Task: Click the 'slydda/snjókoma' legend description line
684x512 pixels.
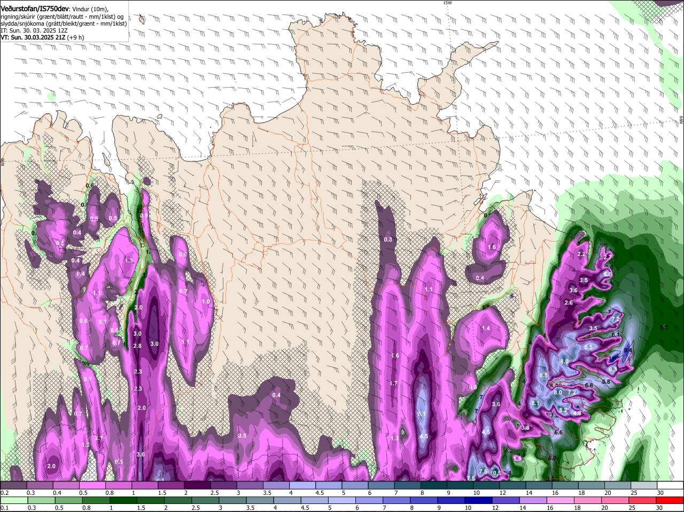Action: [64, 24]
